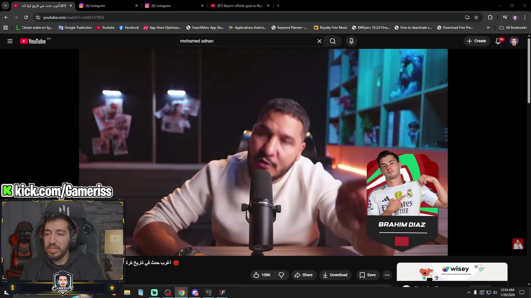The width and height of the screenshot is (531, 298).
Task: Go to the YouTube home logo
Action: 33,41
